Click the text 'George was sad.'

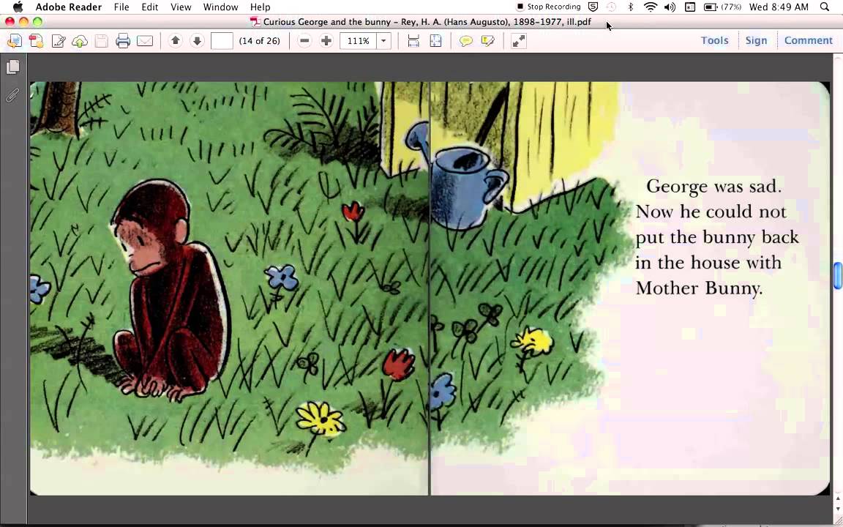tap(713, 186)
